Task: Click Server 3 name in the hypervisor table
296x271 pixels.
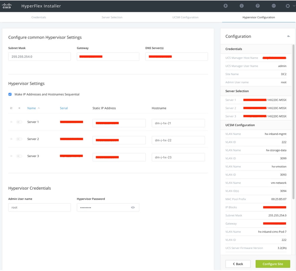Action: pos(33,156)
